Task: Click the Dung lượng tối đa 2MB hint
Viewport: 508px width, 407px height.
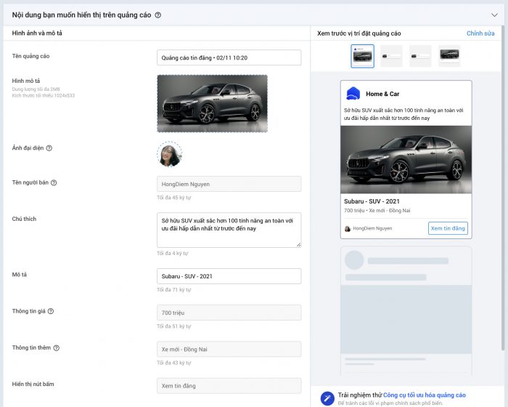Action: click(x=36, y=89)
